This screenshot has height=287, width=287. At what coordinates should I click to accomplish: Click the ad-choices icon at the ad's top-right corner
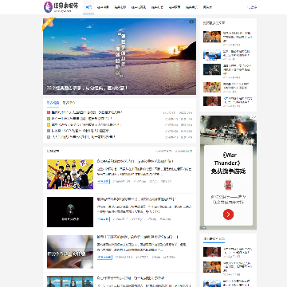pos(254,117)
